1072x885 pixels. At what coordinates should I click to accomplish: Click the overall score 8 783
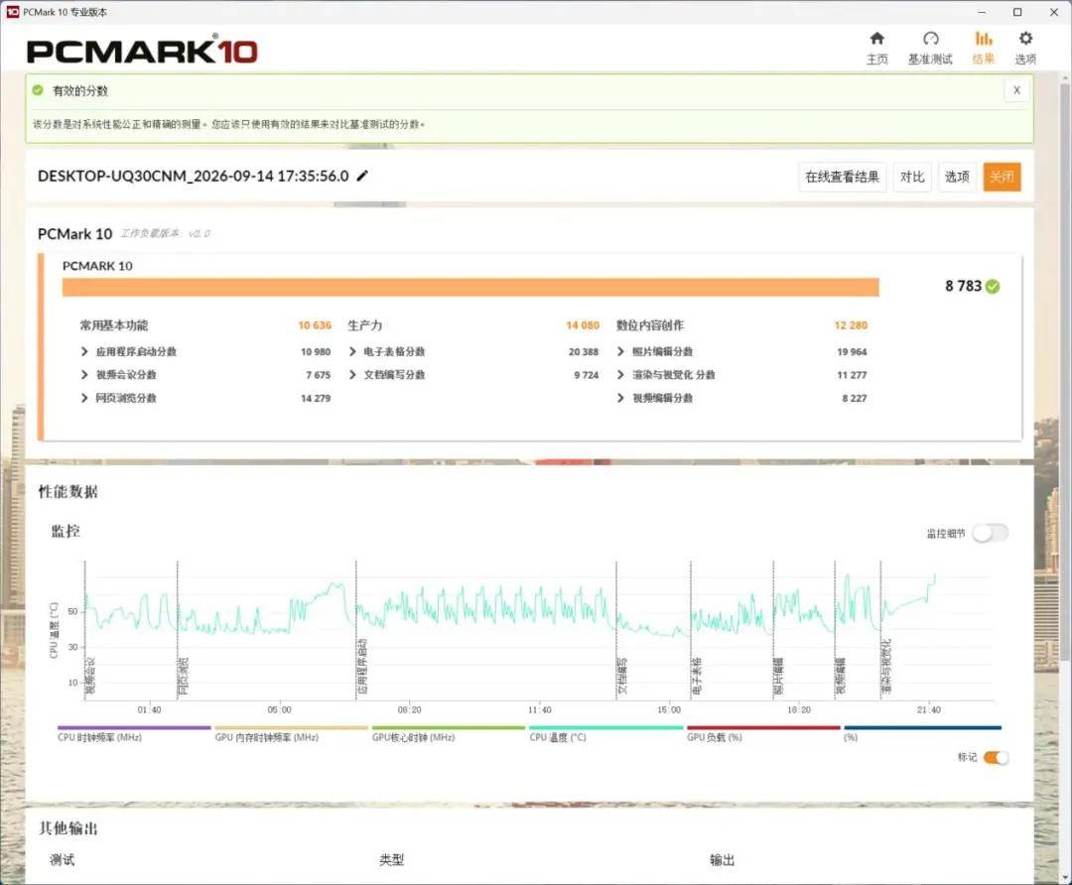coord(963,287)
